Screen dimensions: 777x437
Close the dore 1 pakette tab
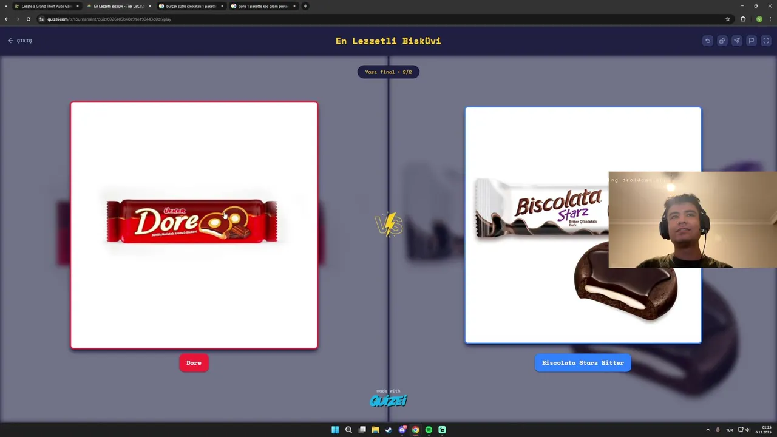(294, 6)
